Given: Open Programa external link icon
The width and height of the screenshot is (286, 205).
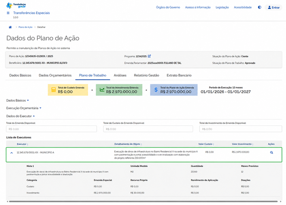Looking at the screenshot, I should click(149, 56).
